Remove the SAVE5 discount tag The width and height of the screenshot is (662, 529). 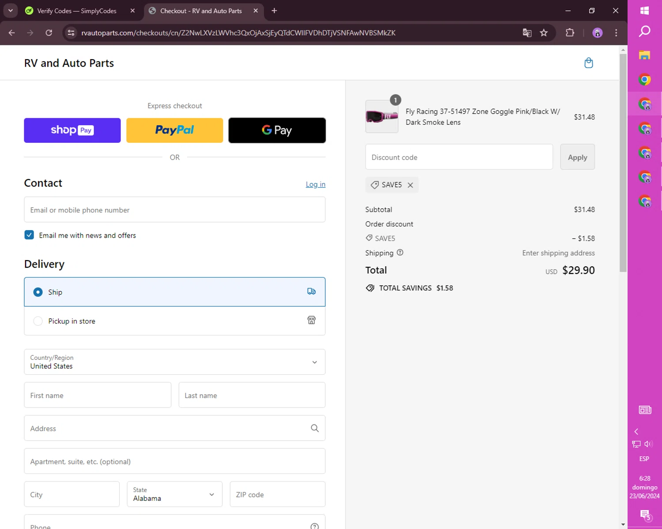point(410,185)
